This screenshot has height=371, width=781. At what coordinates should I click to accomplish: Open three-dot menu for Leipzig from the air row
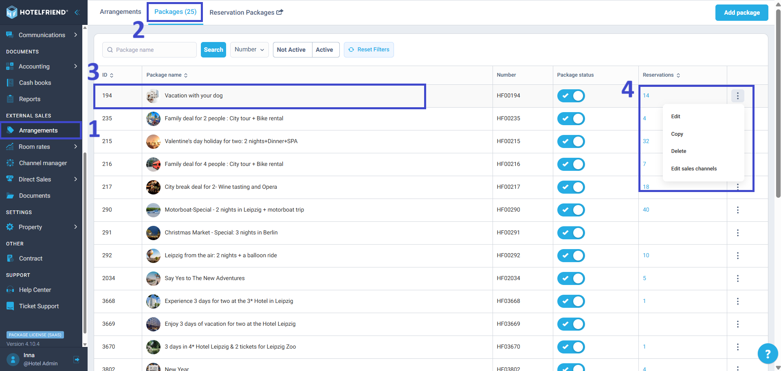738,256
